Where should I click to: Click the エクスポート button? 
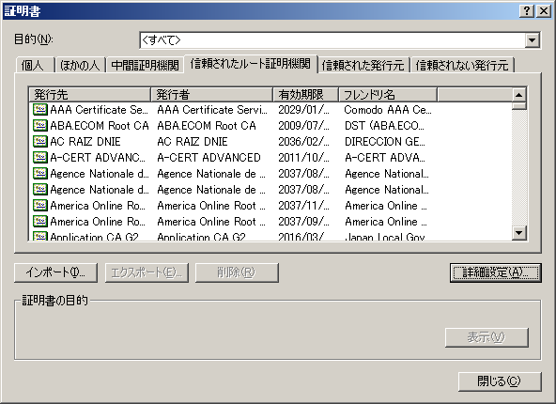tap(147, 272)
